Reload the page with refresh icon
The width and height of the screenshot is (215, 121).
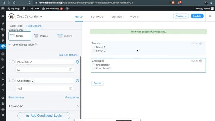(x=14, y=3)
